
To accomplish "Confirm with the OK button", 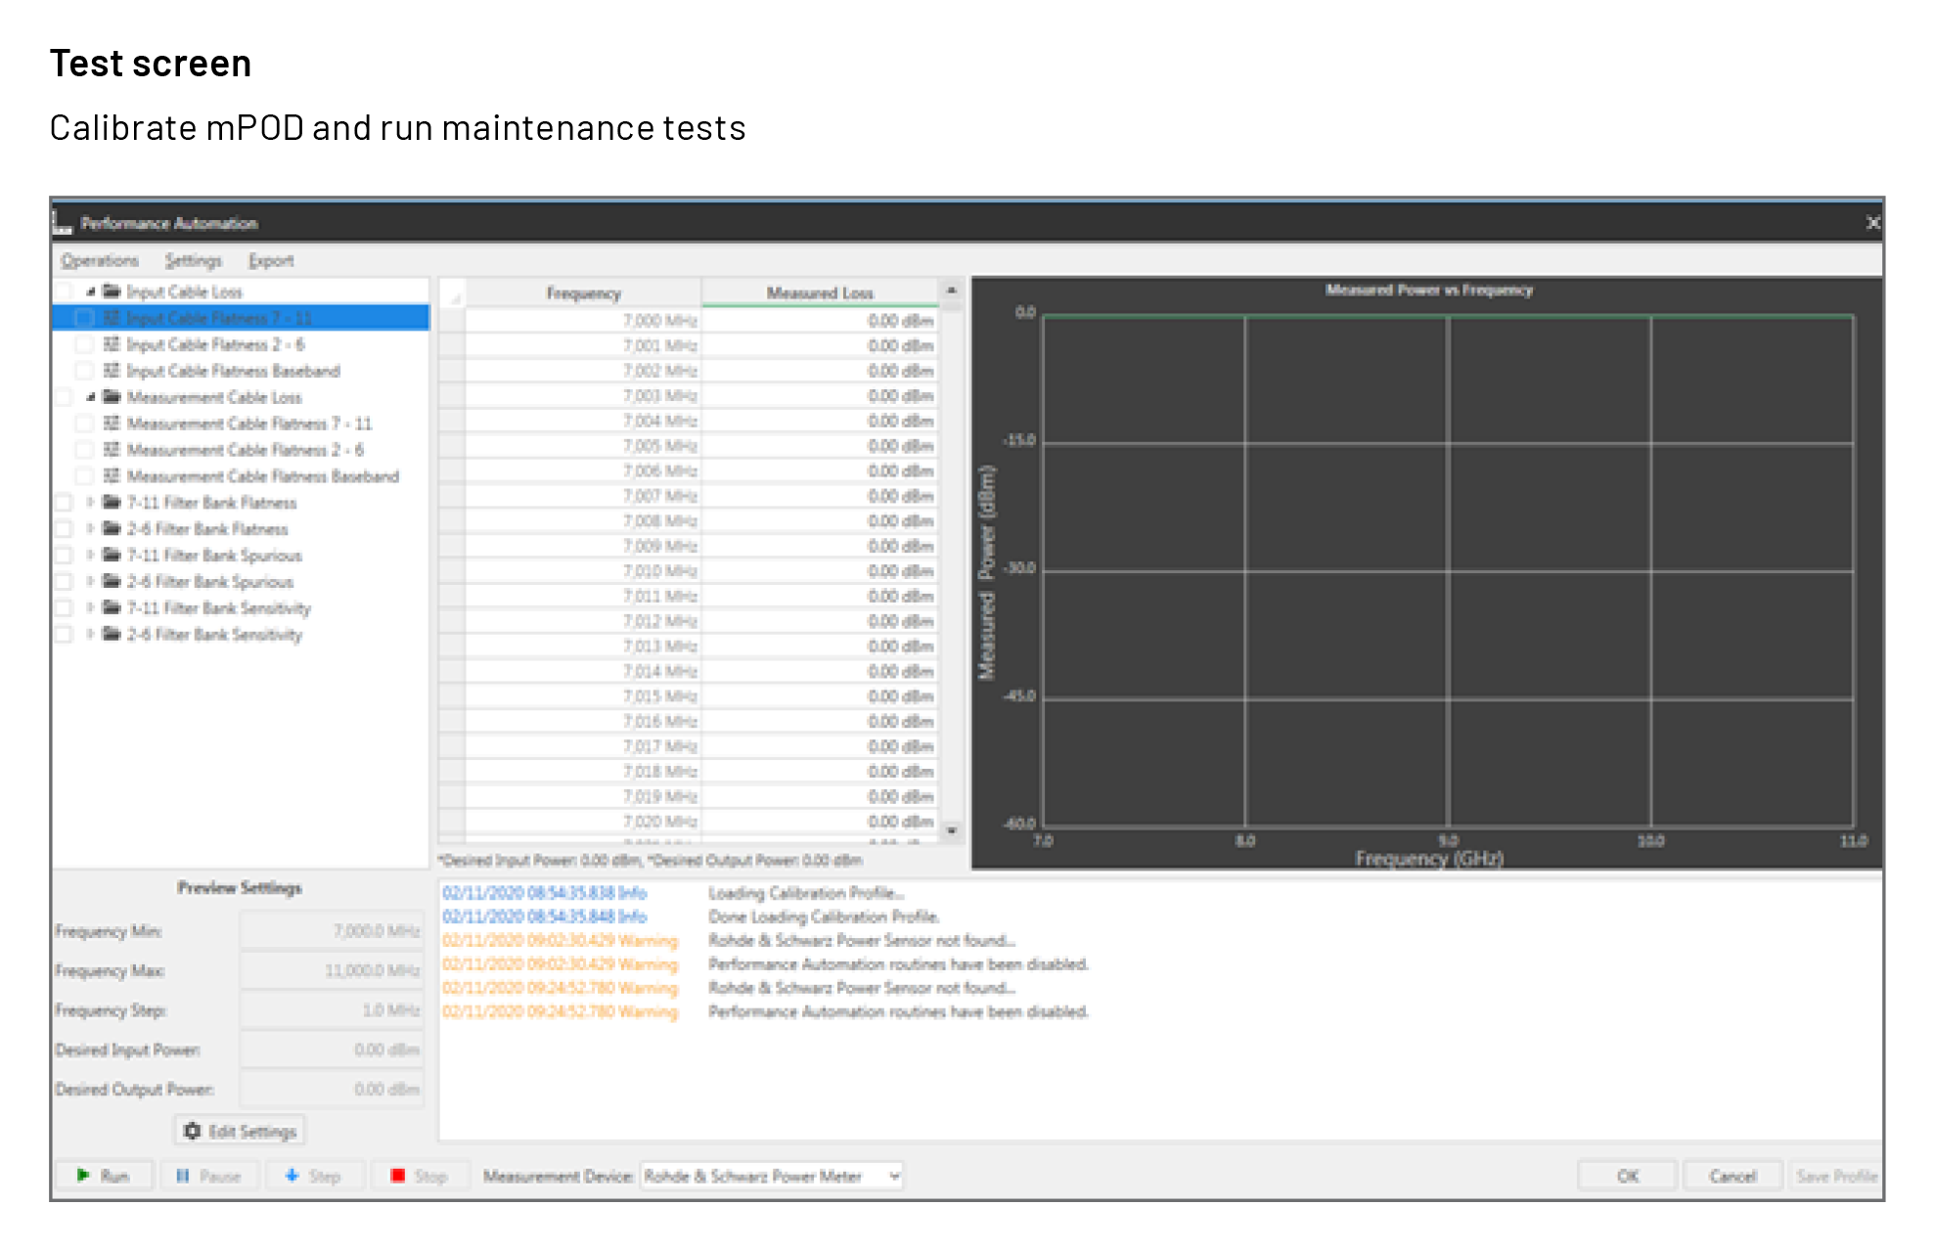I will point(1627,1176).
